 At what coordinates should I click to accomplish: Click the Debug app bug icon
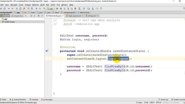click(61, 9)
